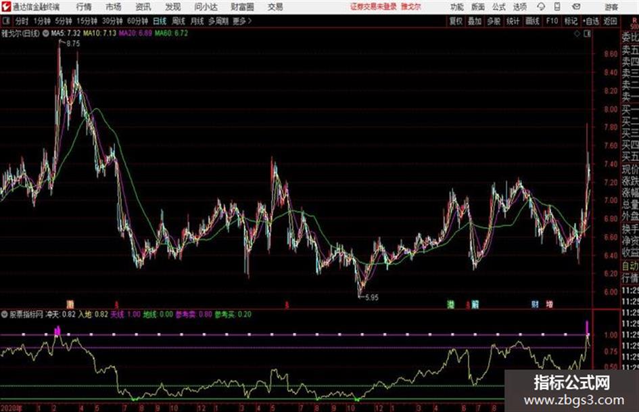Click the MA10: 7.13 indicator value
The height and width of the screenshot is (412, 639).
[x=99, y=33]
